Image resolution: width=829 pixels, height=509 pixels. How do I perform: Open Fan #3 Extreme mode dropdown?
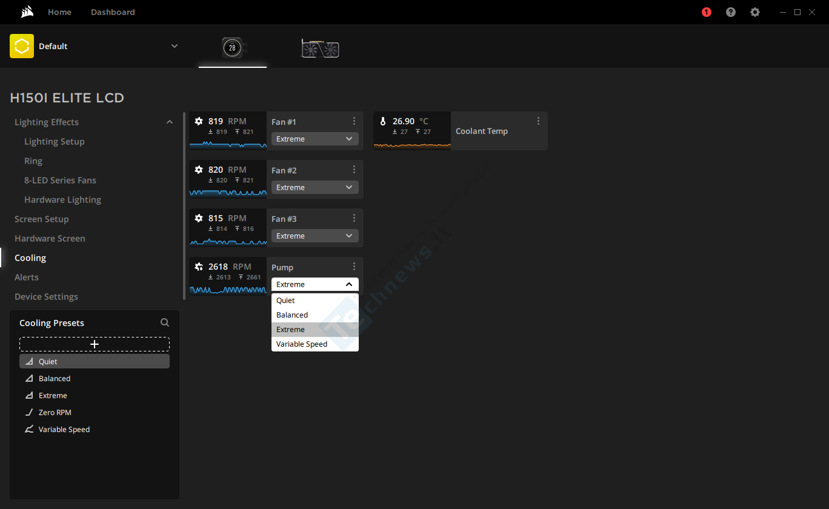tap(315, 236)
